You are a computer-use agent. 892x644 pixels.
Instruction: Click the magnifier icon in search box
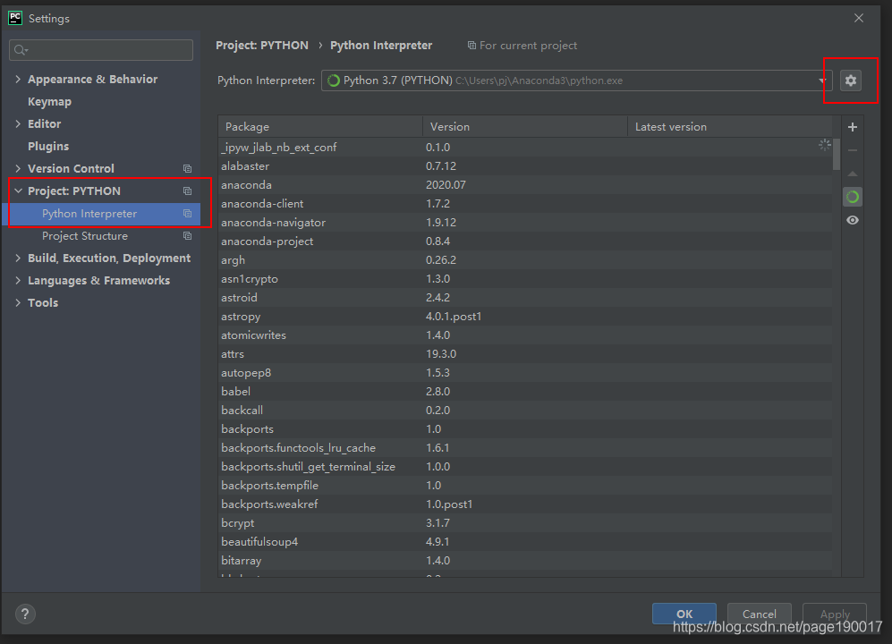[x=21, y=50]
